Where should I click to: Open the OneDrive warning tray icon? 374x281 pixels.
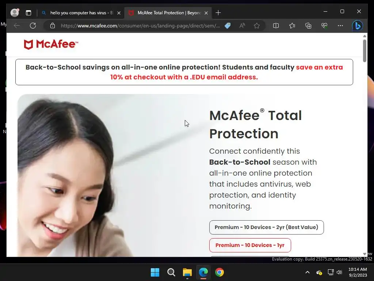(319, 272)
